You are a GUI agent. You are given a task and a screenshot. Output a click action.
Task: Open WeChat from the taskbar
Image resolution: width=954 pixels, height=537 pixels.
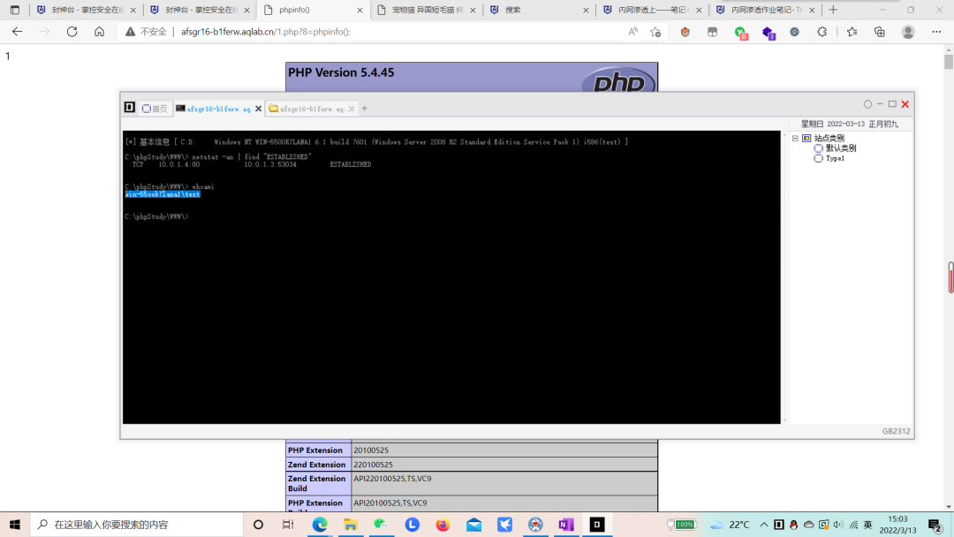coord(381,525)
